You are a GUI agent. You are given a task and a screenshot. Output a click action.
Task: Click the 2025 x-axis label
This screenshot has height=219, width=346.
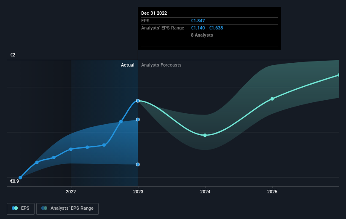(272, 192)
